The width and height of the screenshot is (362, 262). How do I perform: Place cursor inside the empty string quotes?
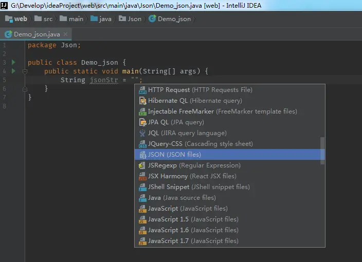click(135, 80)
